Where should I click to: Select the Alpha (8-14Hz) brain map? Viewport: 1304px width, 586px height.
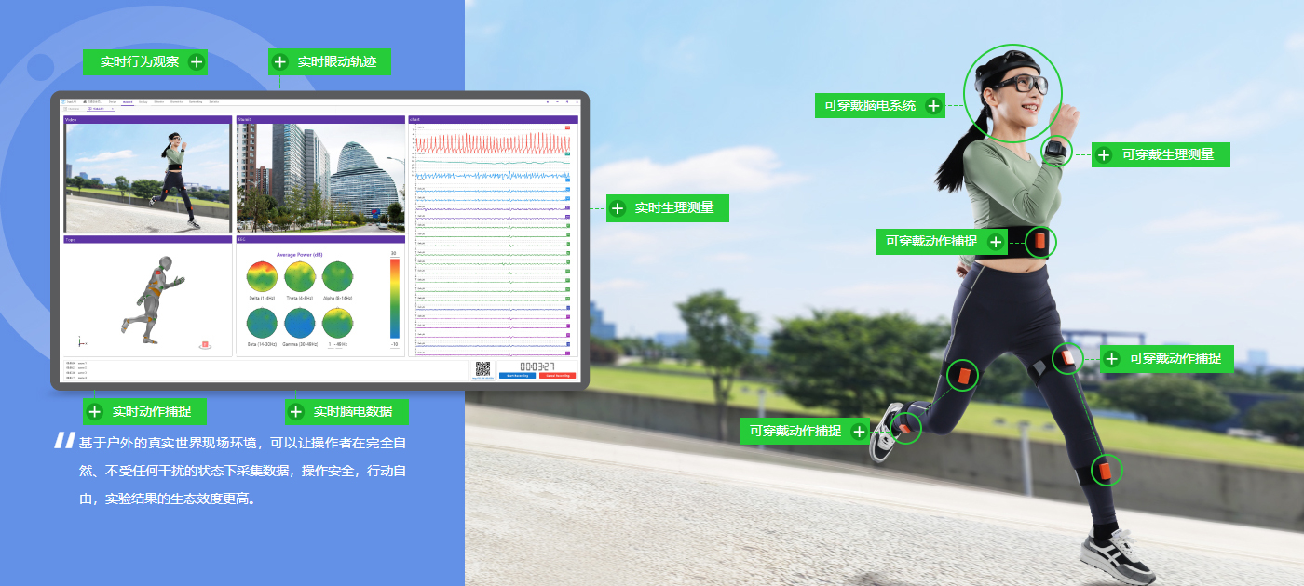tap(337, 277)
